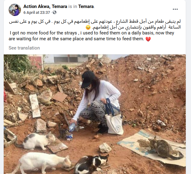This screenshot has width=191, height=174.
Task: Click the broken heart emoji in post
Action: point(148,39)
